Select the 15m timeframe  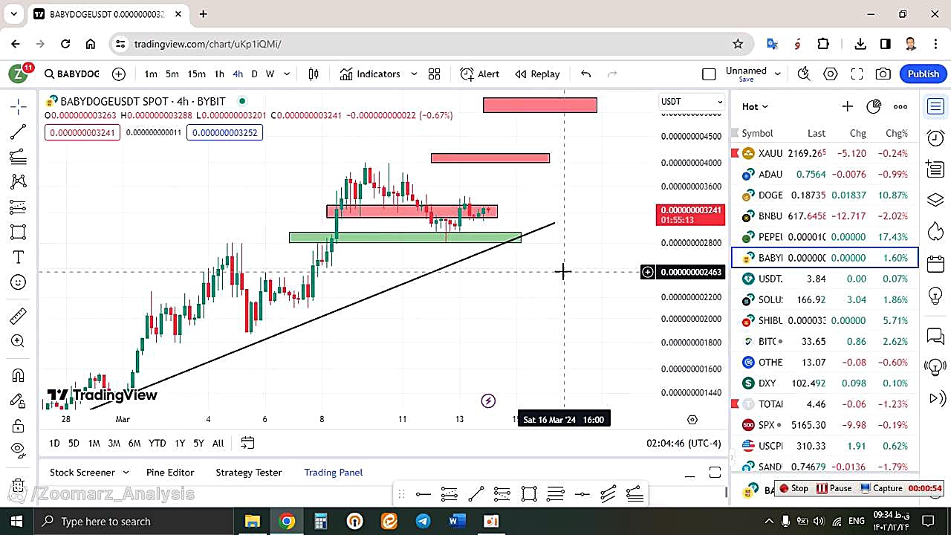[196, 74]
